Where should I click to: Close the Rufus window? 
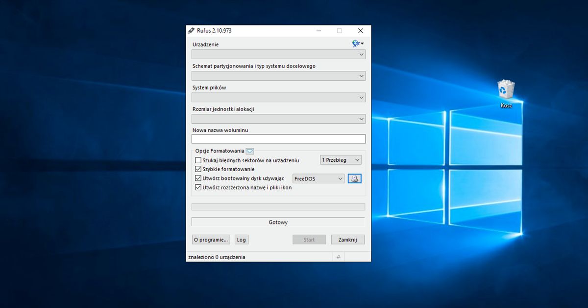pos(361,30)
